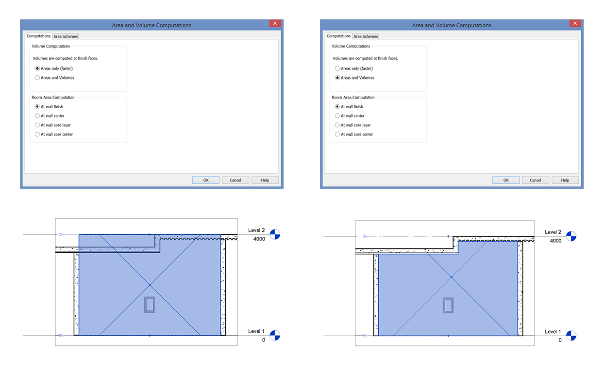Select door symbol in left section room
The image size is (605, 373).
tap(150, 305)
